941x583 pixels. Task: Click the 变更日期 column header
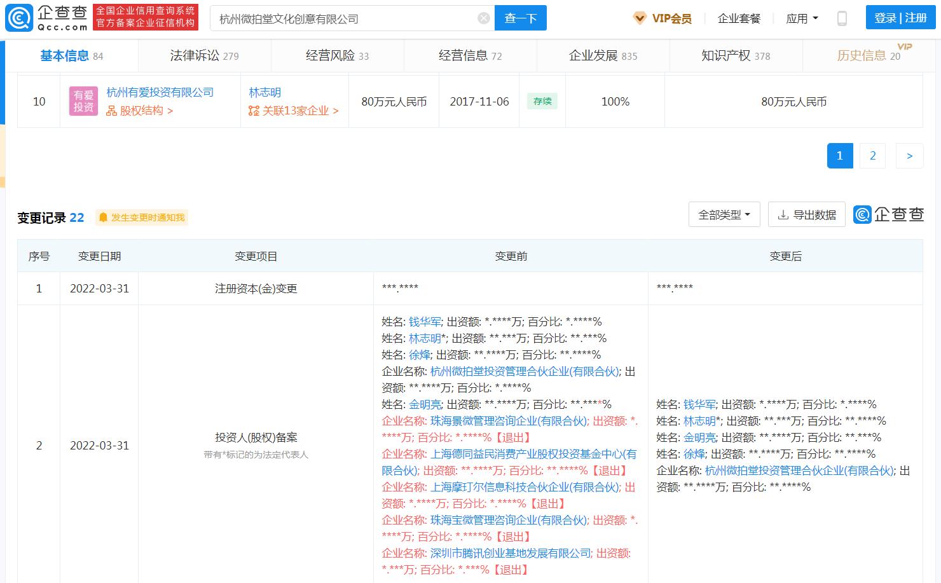click(x=99, y=256)
